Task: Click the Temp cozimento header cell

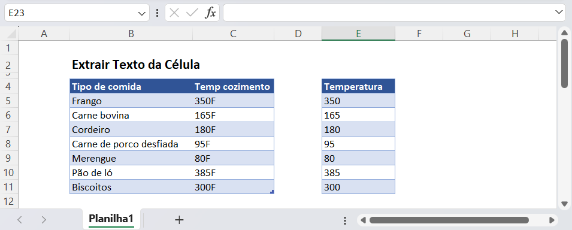Action: click(233, 86)
